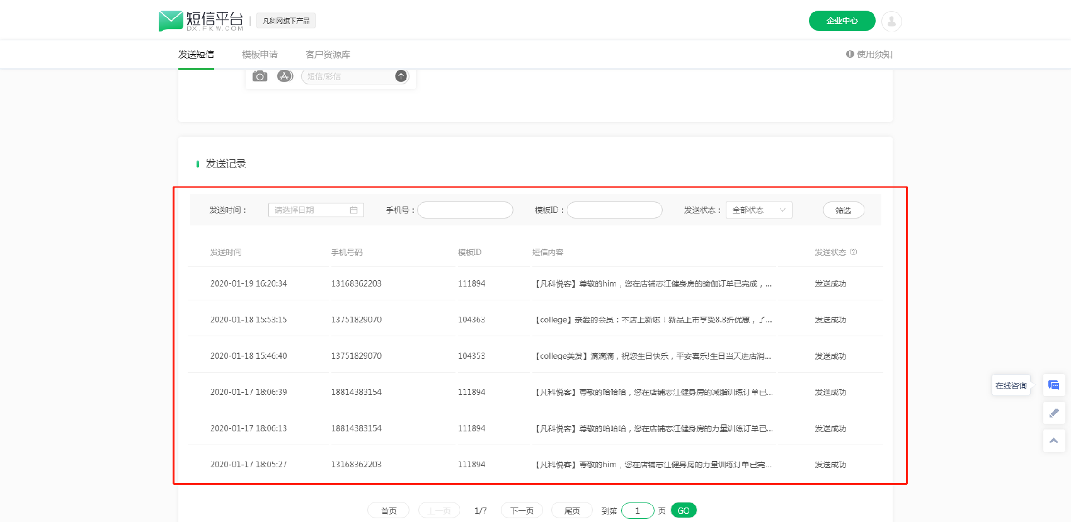Image resolution: width=1071 pixels, height=522 pixels.
Task: Click template ID 104353
Action: coord(471,356)
